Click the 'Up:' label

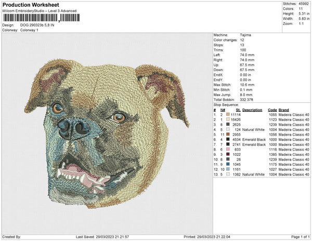216,65
